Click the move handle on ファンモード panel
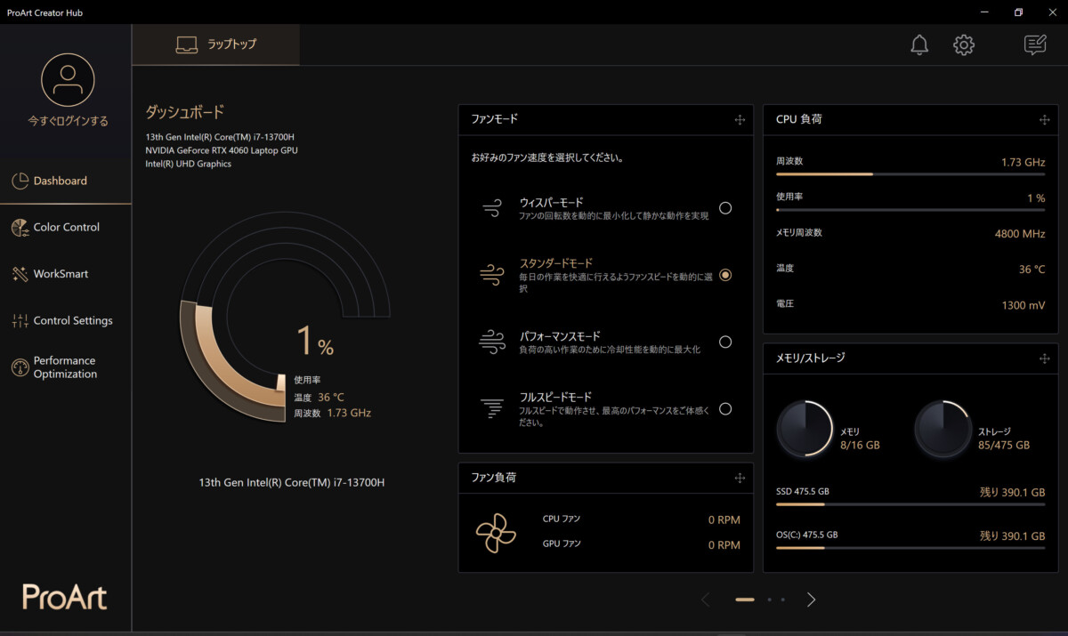The width and height of the screenshot is (1068, 636). [x=740, y=120]
